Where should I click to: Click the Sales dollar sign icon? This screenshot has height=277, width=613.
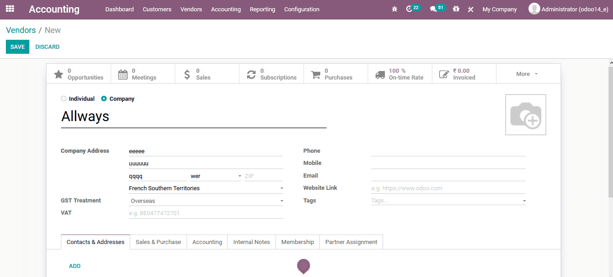(x=187, y=74)
